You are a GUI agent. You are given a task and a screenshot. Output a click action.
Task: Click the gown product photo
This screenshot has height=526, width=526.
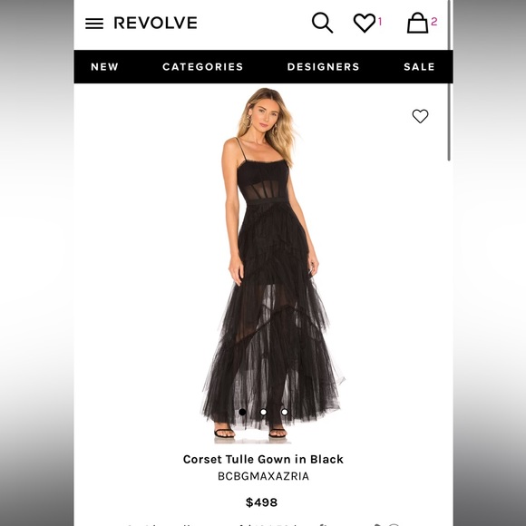(x=273, y=265)
